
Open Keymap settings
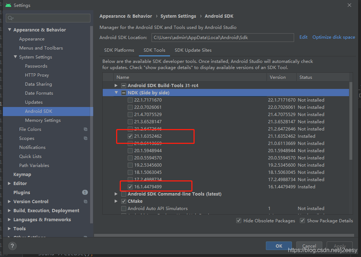coord(22,174)
